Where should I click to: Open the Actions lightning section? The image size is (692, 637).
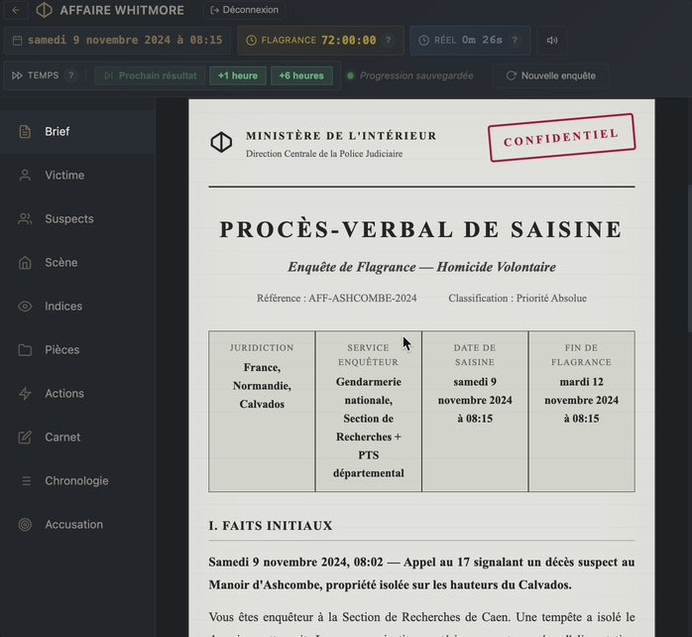63,394
